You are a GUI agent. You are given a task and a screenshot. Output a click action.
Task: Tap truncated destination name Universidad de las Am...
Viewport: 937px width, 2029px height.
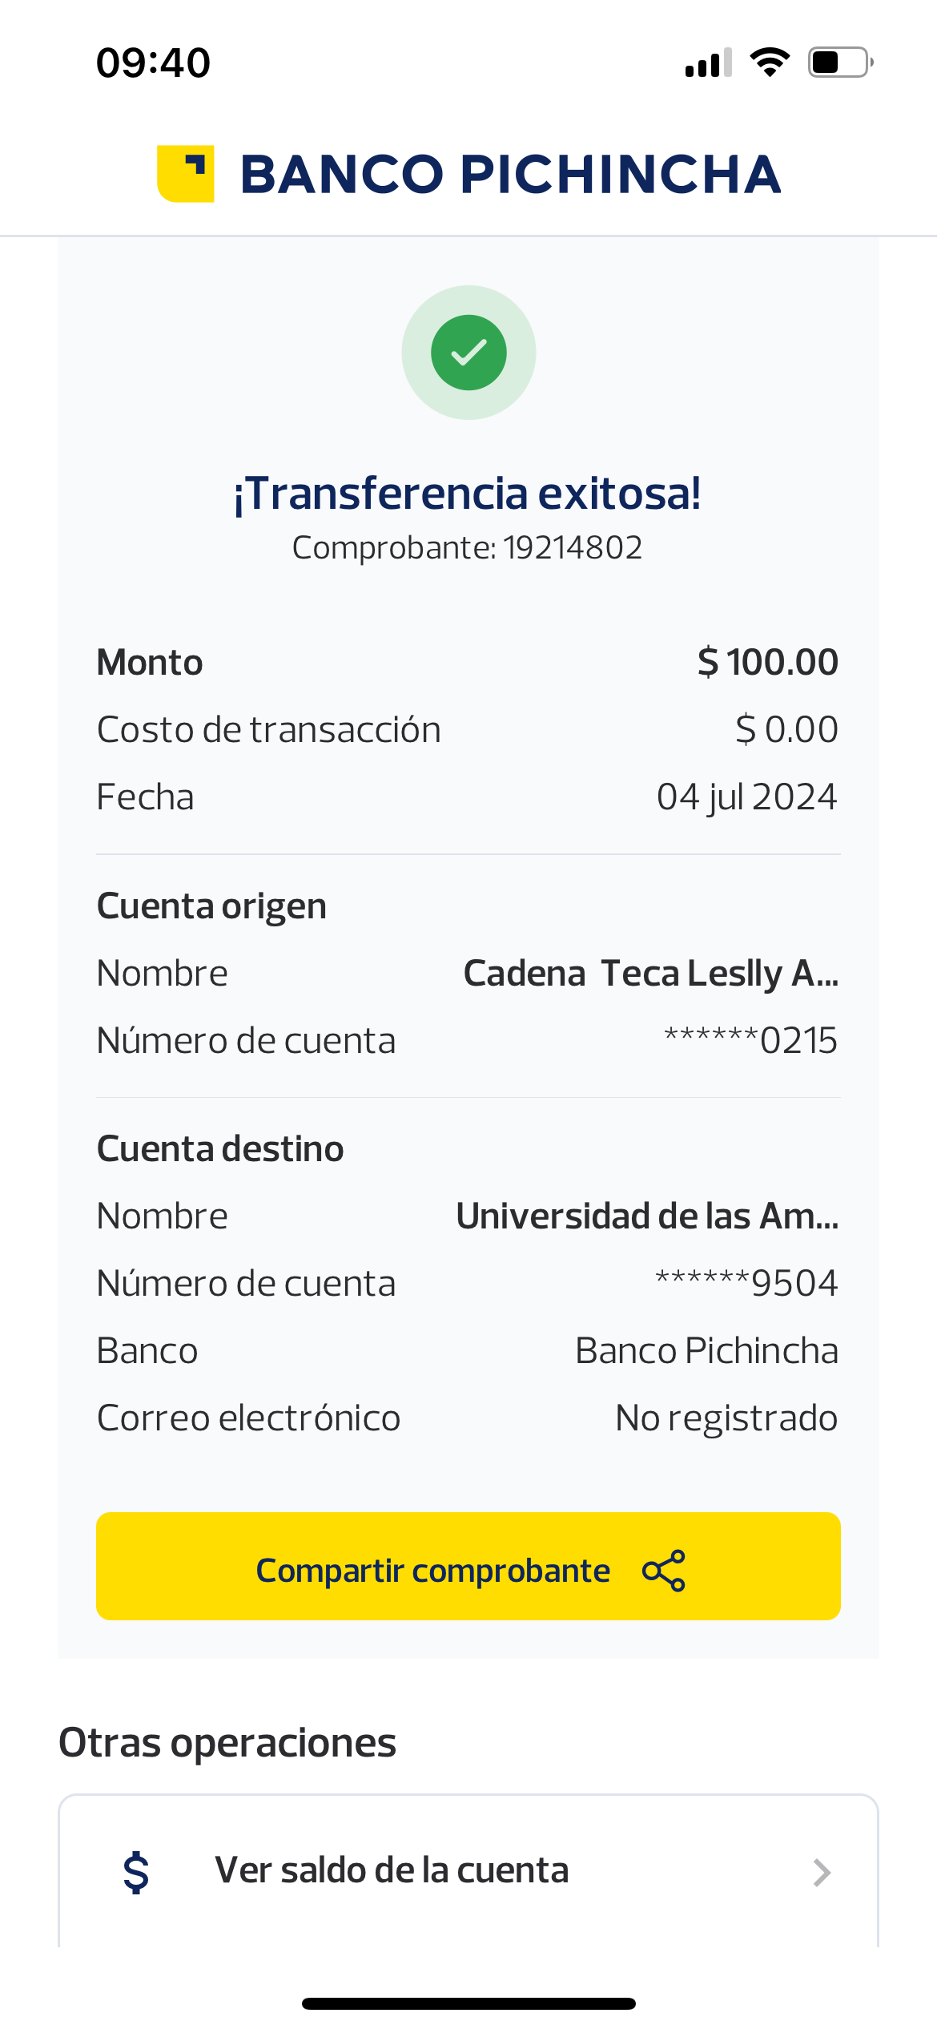pos(647,1216)
